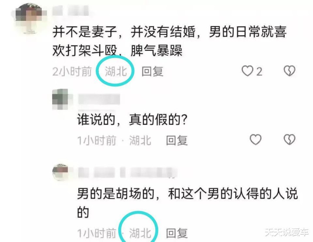
Task: Click the '2小时前' timestamp
Action: point(72,71)
